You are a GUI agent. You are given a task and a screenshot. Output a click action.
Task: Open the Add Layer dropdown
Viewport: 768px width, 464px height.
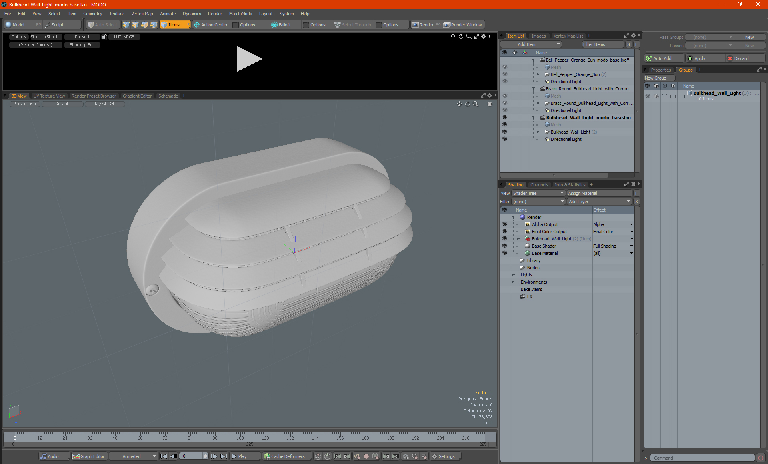tap(599, 202)
